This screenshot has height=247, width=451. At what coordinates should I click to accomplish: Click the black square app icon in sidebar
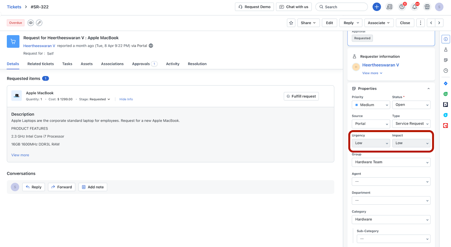click(x=446, y=104)
